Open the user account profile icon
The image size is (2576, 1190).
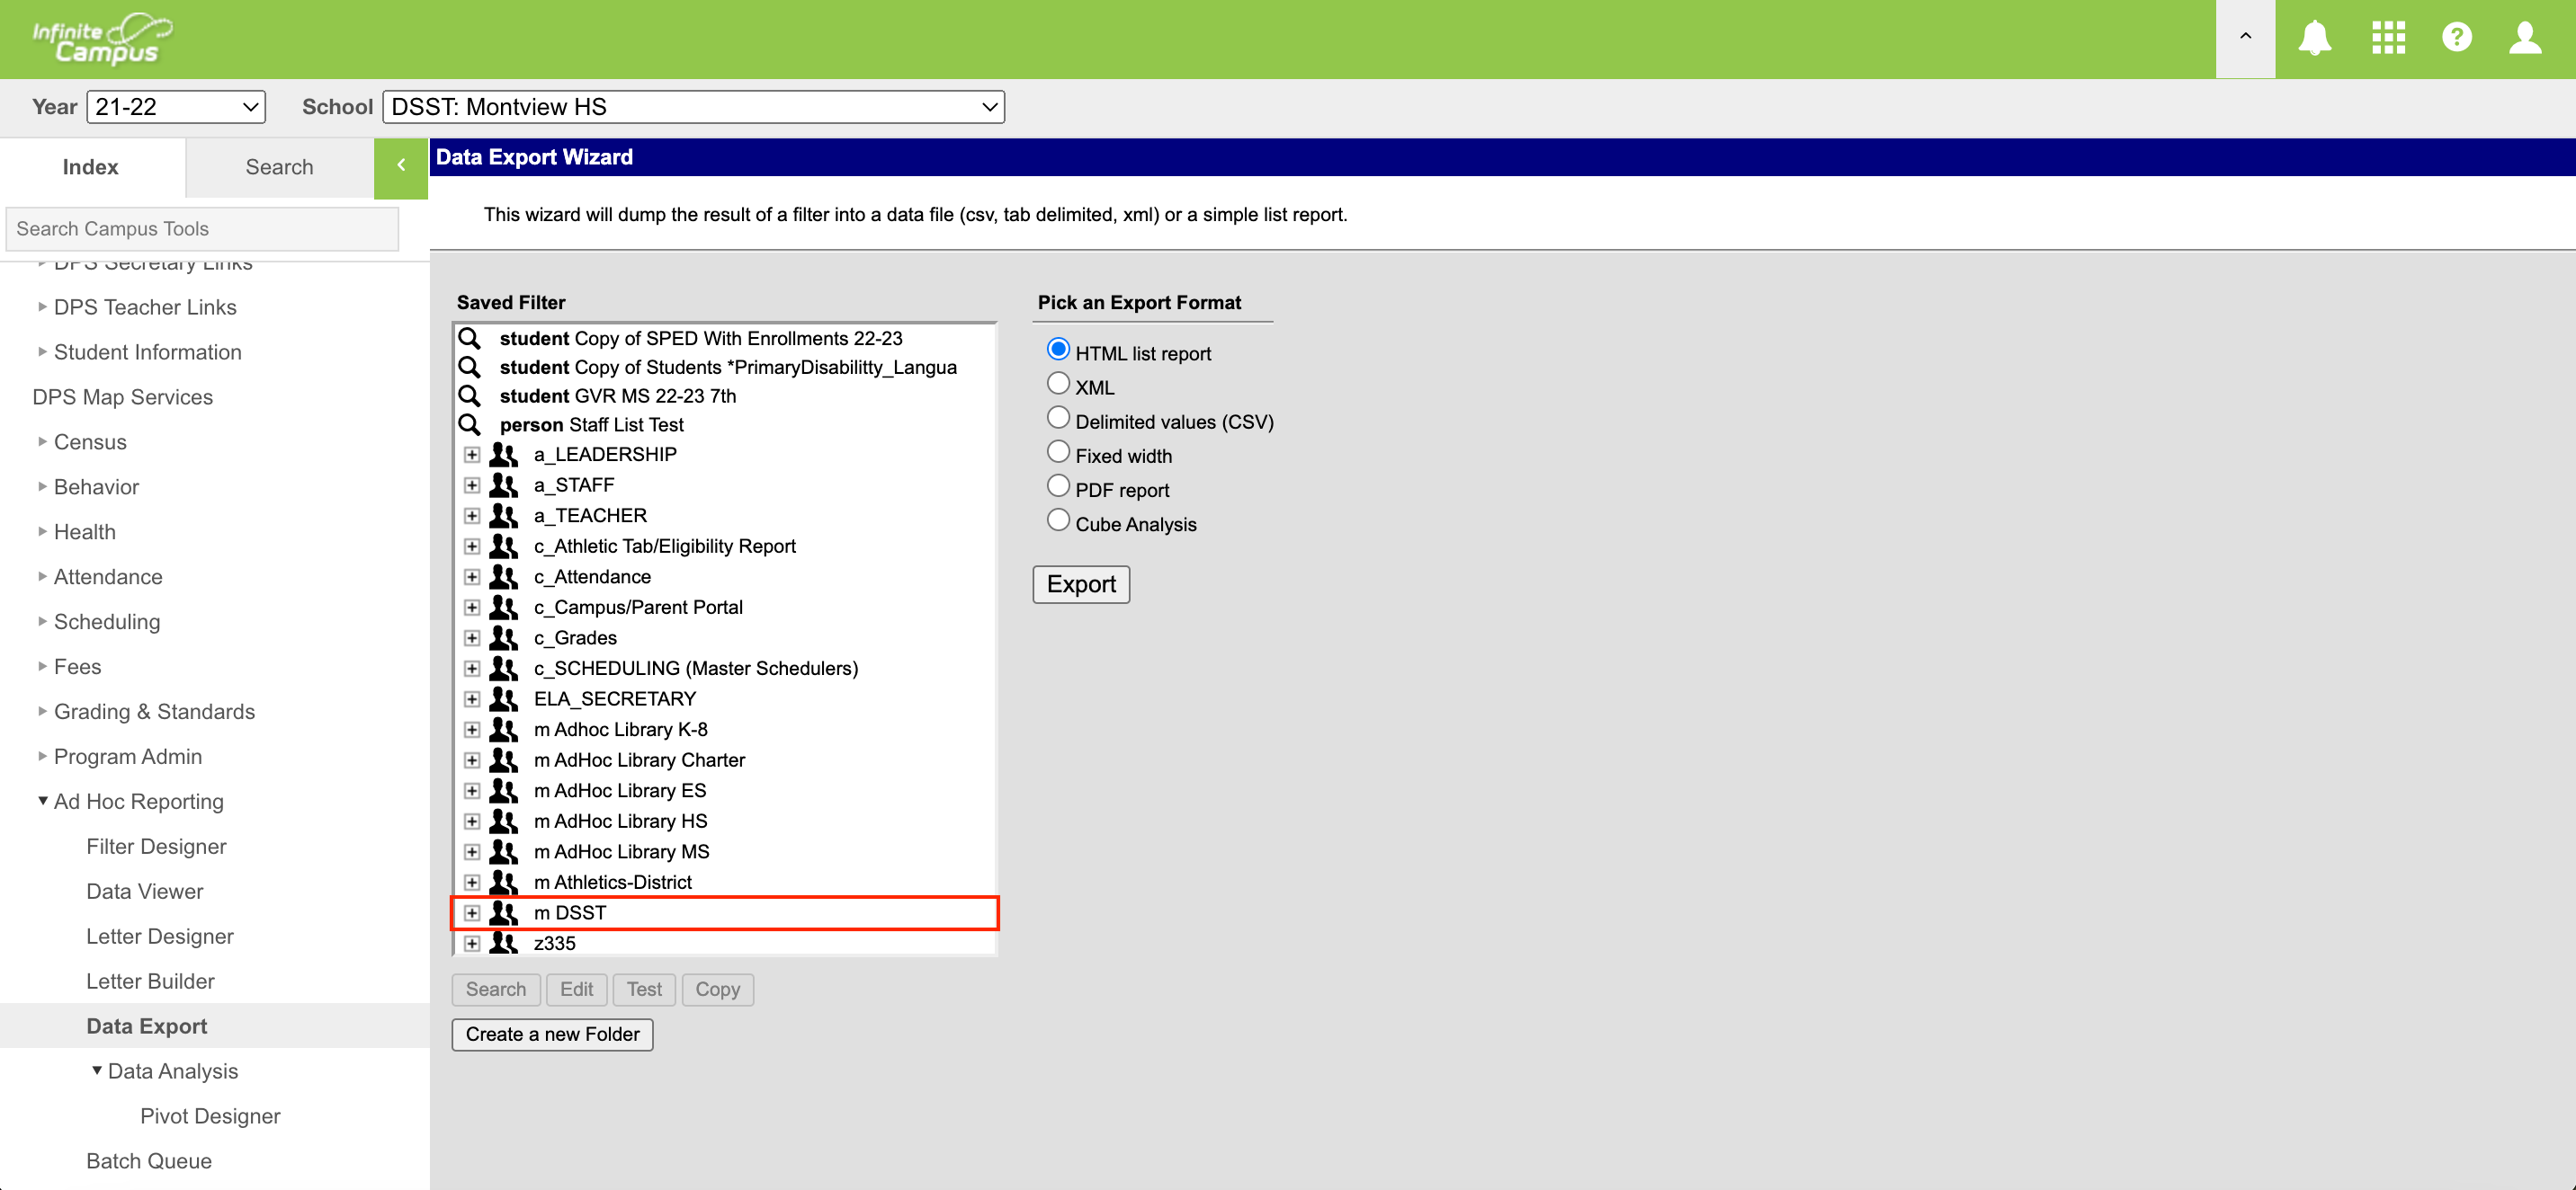tap(2525, 38)
